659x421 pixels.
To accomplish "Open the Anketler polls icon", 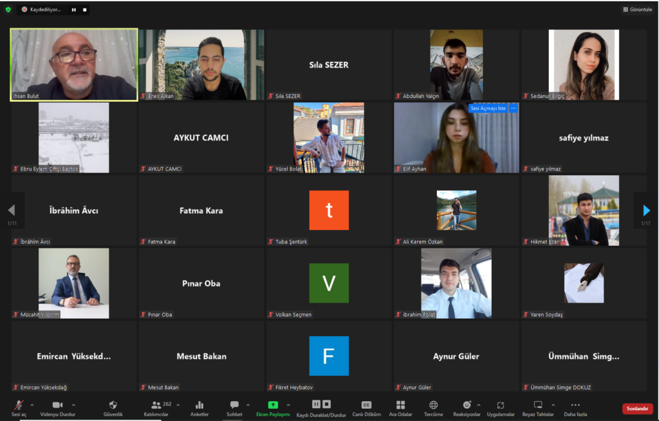I will [199, 406].
